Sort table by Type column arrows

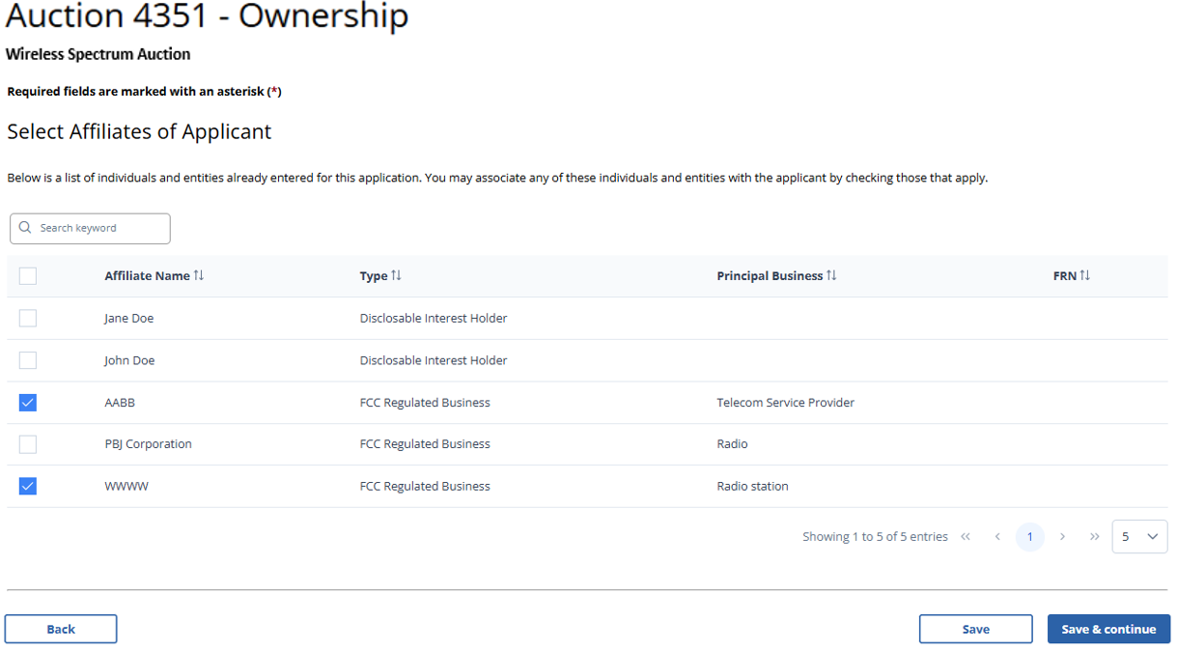click(396, 276)
